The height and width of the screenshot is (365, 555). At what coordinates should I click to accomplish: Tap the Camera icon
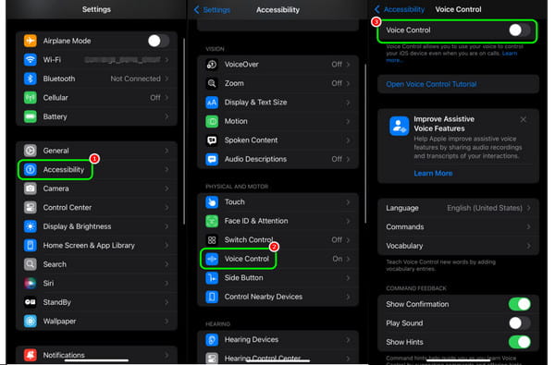tap(31, 189)
